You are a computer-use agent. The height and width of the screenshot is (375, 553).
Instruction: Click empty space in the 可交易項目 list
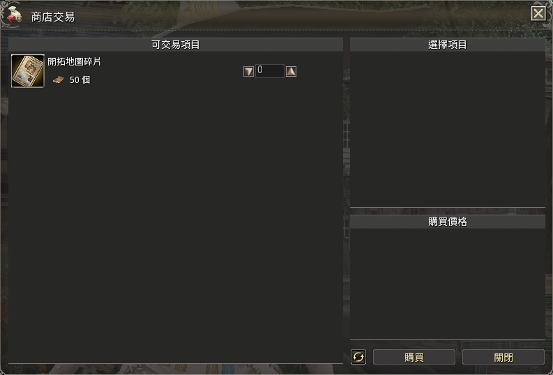(x=176, y=226)
